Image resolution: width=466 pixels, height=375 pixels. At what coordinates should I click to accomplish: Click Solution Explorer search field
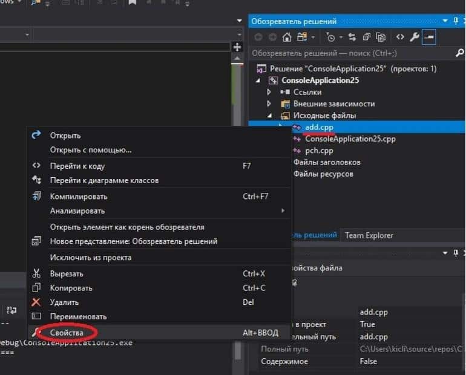352,53
